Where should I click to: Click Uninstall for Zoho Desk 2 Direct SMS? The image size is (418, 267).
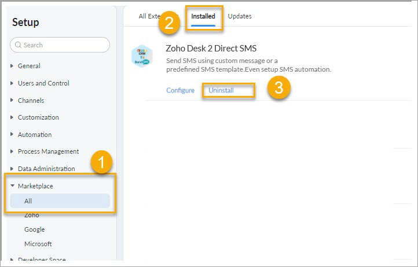[x=221, y=90]
